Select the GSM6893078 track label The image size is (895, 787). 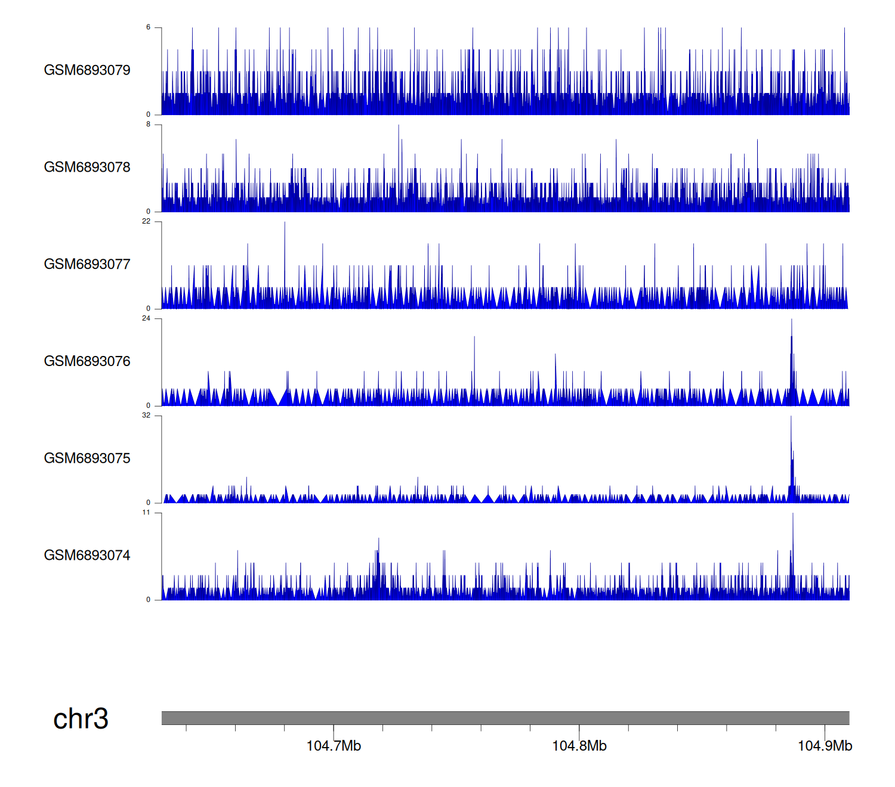pyautogui.click(x=87, y=168)
